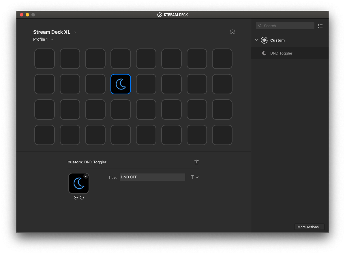
Task: Open the title font options T dropdown
Action: click(x=195, y=177)
